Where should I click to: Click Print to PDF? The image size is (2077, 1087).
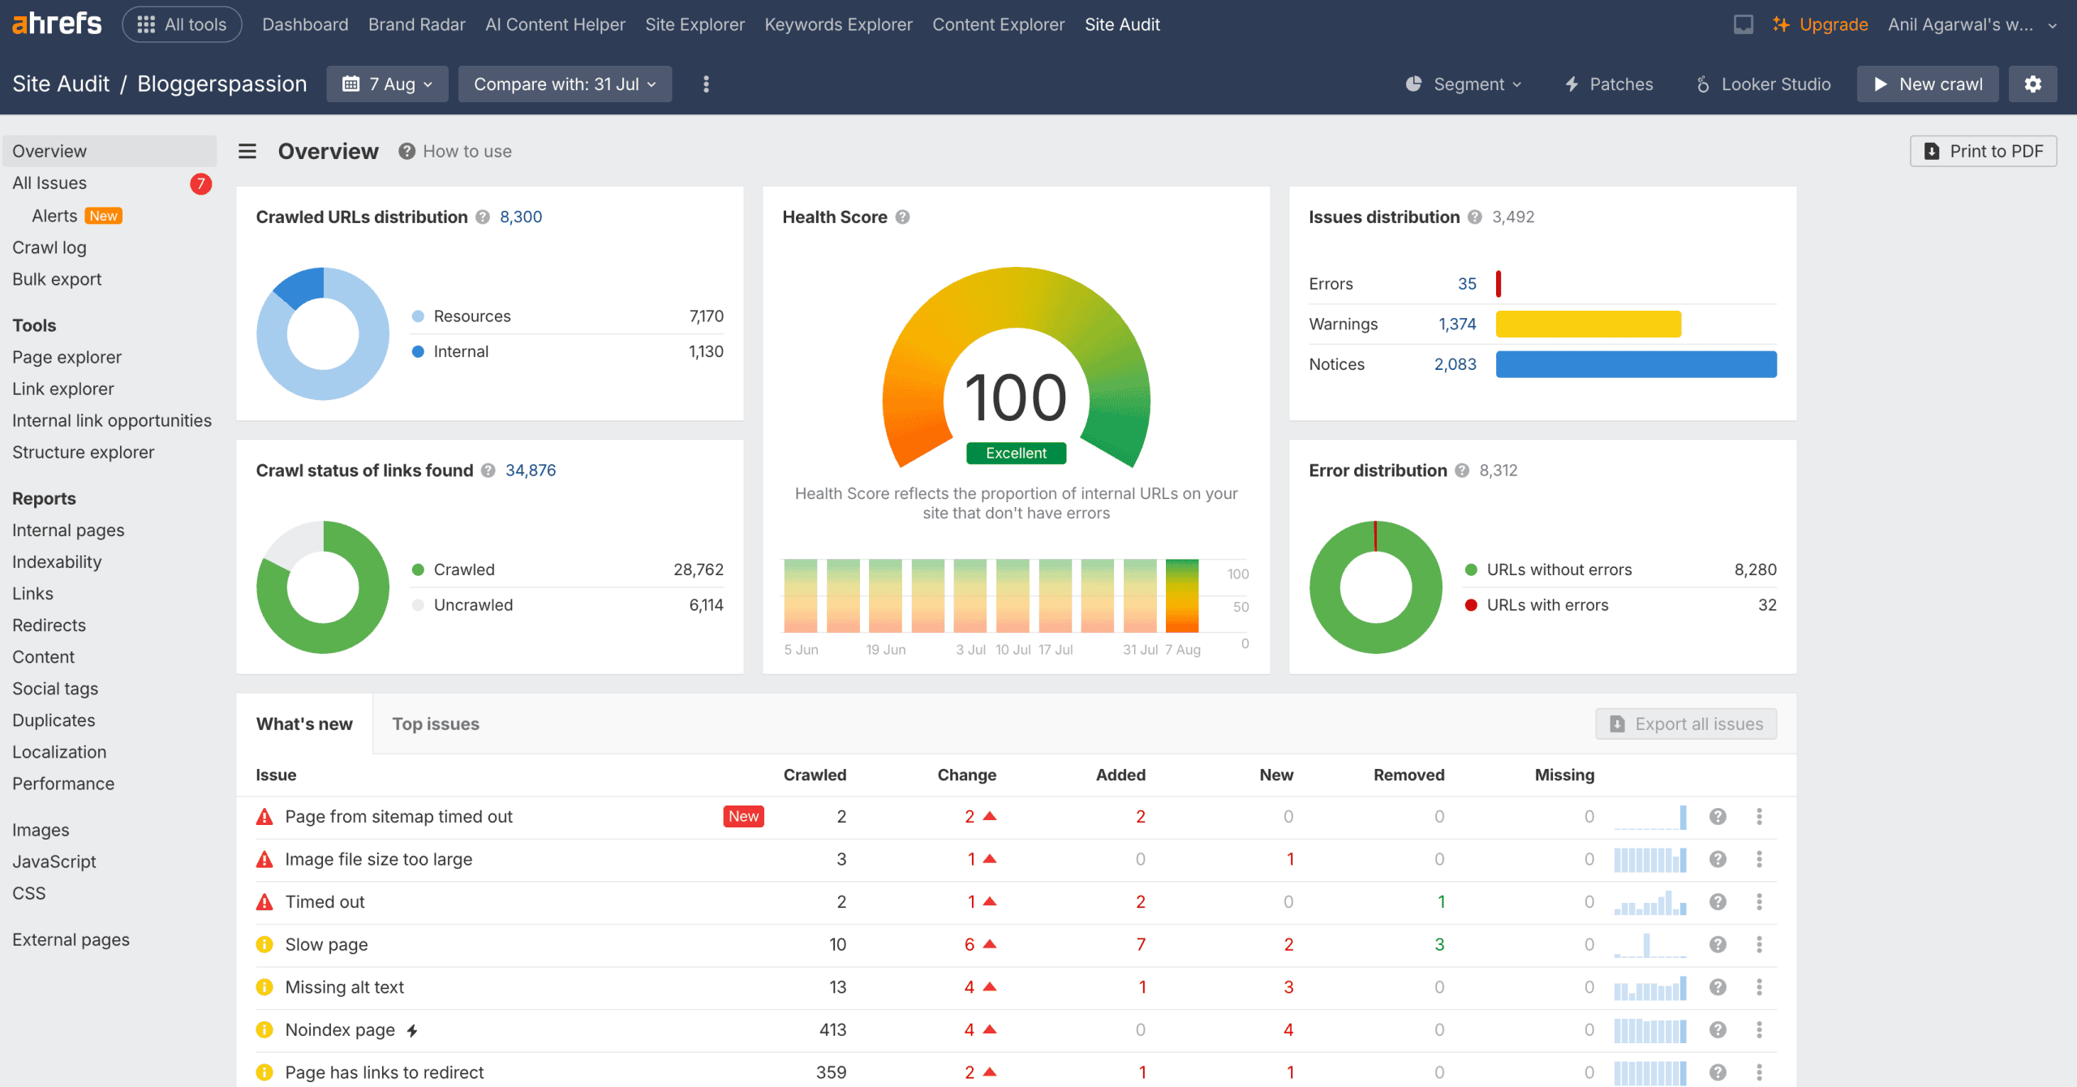[x=1983, y=152]
